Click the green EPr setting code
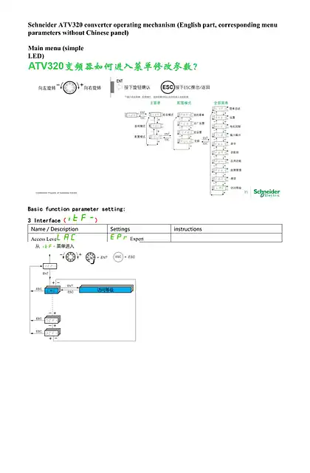This screenshot has height=473, width=310. (118, 237)
